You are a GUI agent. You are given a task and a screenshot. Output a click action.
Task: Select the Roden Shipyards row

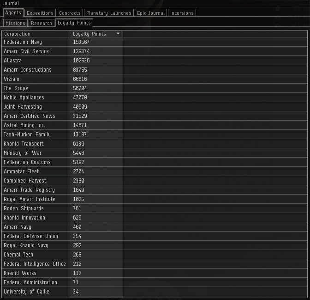coord(155,208)
